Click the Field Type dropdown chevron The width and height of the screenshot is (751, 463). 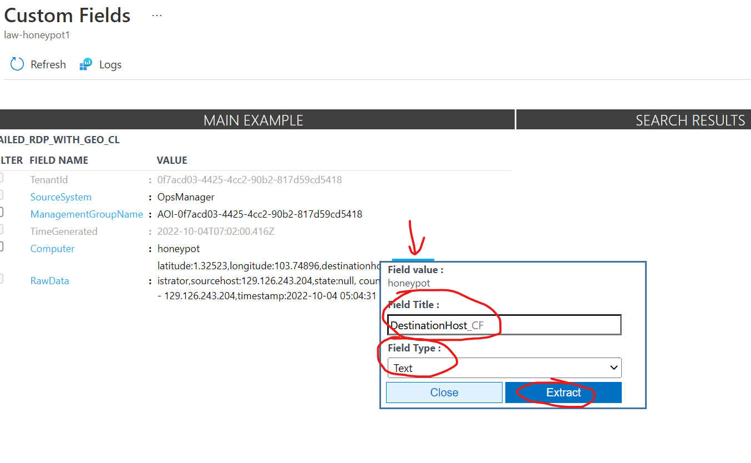[613, 368]
